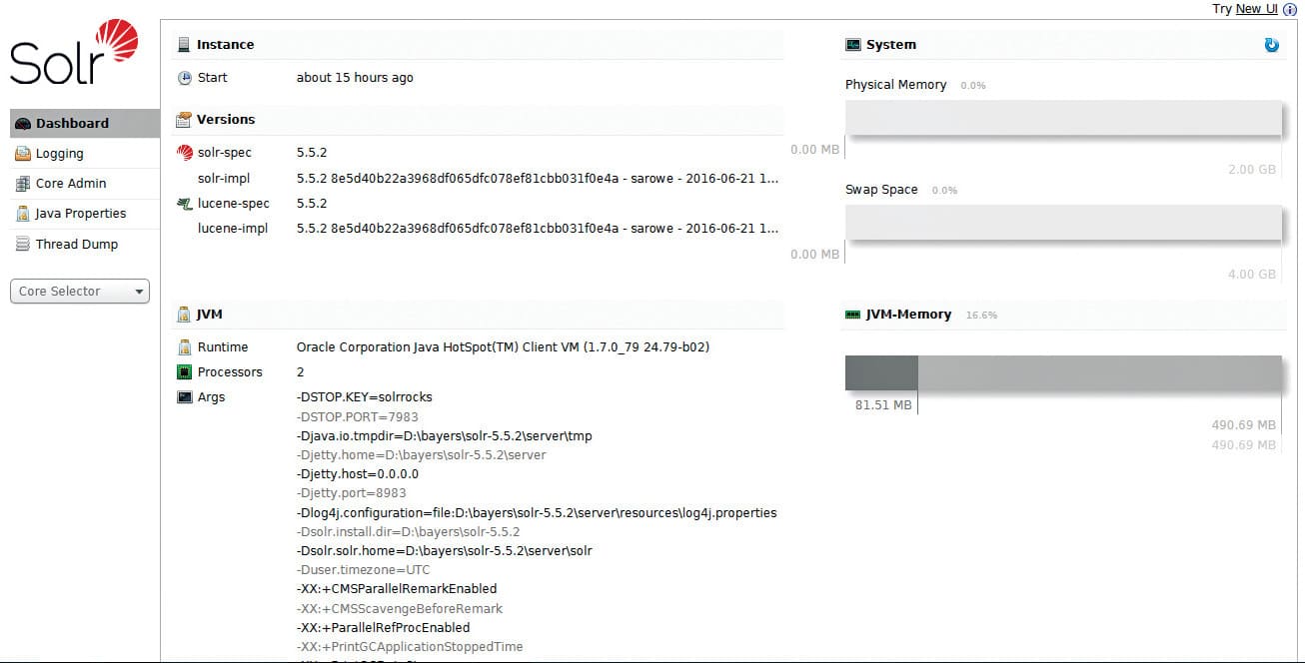Click the Processors chip icon
Screen dimensions: 1305x663
coord(184,372)
